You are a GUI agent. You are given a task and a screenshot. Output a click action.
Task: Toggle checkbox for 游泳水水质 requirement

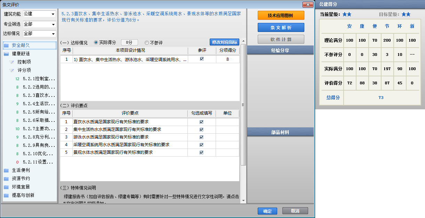tap(201, 137)
